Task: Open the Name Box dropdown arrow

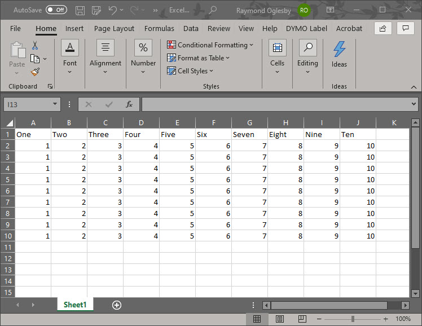Action: tap(55, 104)
